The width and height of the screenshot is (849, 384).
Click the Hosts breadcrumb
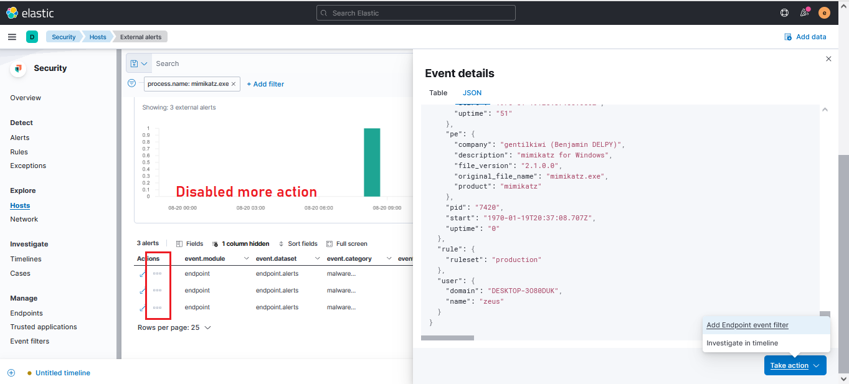click(98, 37)
